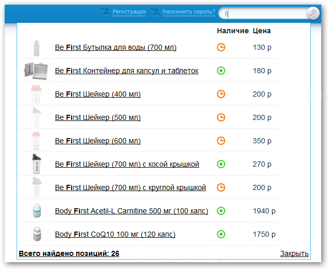Click the 1940 р price
The width and height of the screenshot is (329, 270).
[x=264, y=211]
